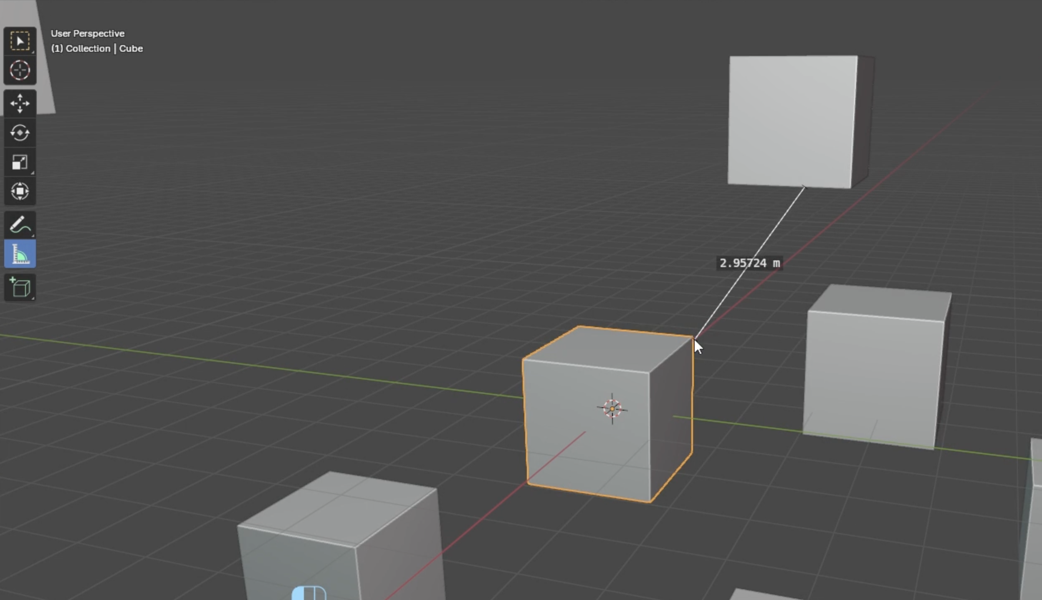Image resolution: width=1042 pixels, height=600 pixels.
Task: Enable the combined Transform tool
Action: (x=20, y=192)
